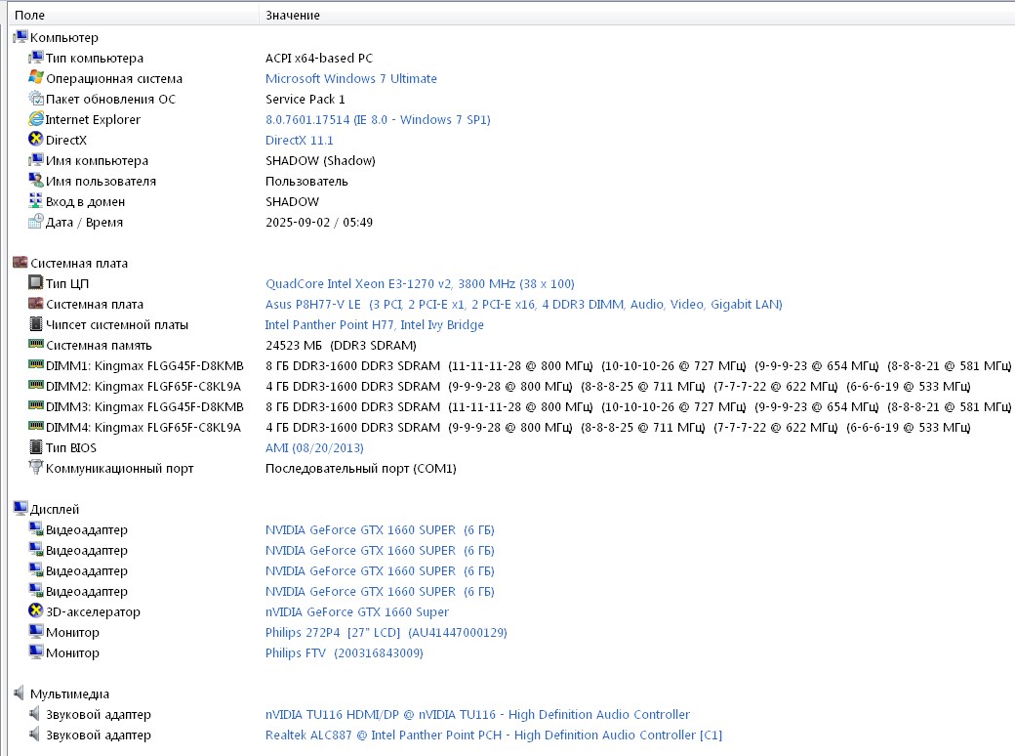Select the Тип ЦП field label

[67, 283]
